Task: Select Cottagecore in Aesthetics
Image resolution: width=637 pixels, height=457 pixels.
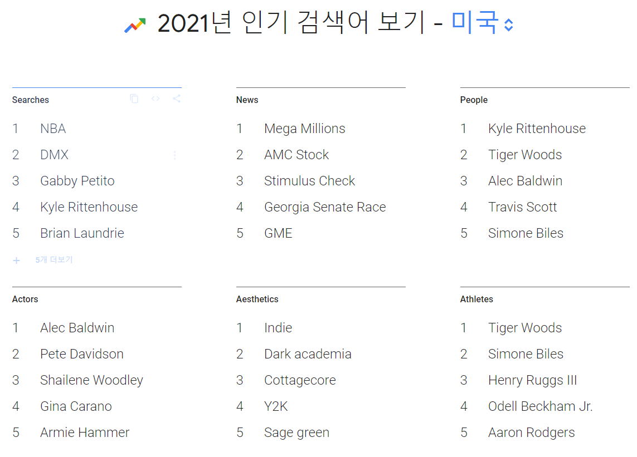Action: [x=300, y=380]
